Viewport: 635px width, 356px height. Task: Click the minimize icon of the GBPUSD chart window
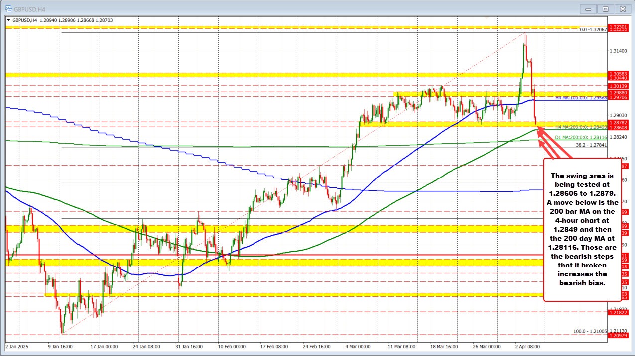588,9
